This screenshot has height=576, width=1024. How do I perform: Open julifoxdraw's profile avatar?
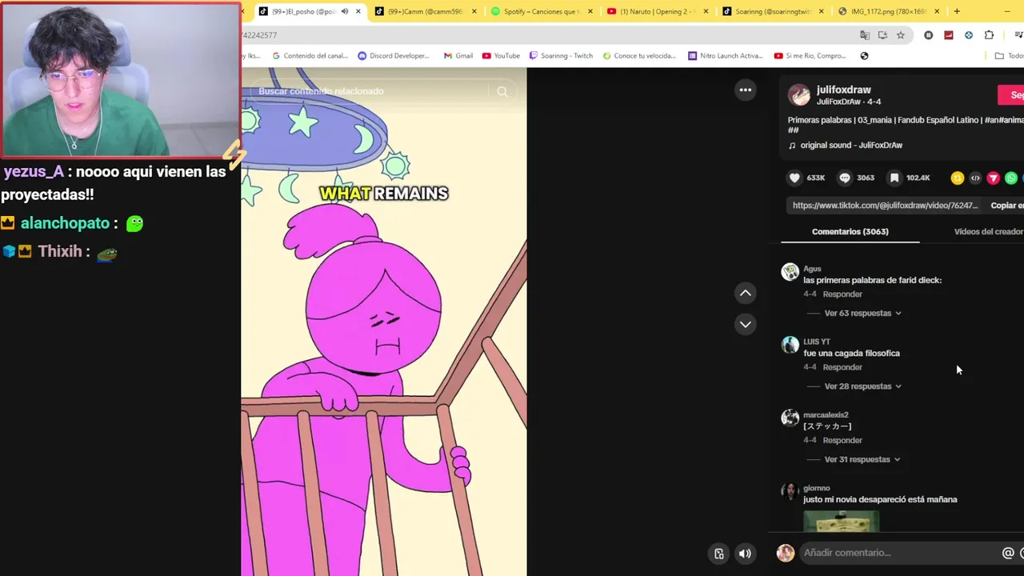coord(799,95)
